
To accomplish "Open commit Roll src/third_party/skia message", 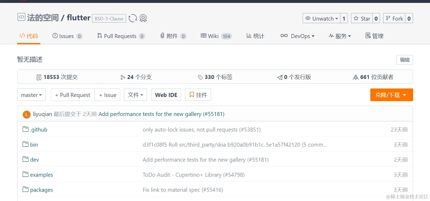I will (x=235, y=144).
